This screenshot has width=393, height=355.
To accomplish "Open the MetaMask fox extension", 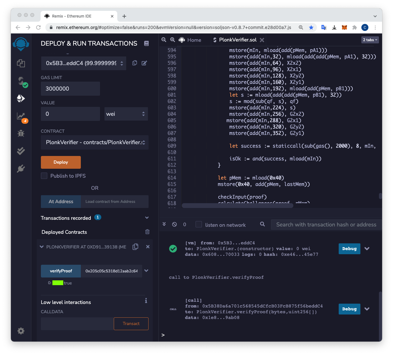I will click(344, 27).
